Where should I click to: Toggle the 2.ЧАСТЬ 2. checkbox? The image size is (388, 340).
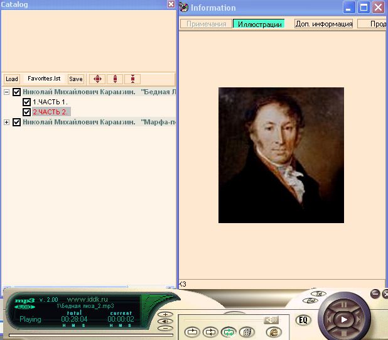tap(26, 112)
